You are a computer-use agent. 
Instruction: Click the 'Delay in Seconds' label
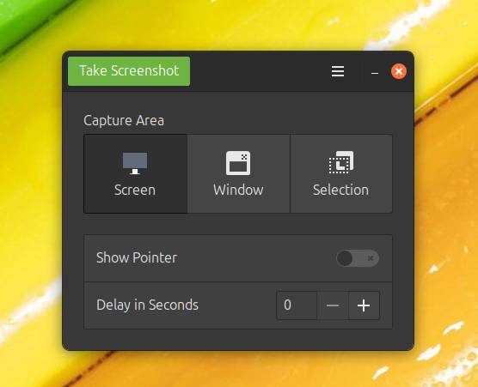[147, 305]
